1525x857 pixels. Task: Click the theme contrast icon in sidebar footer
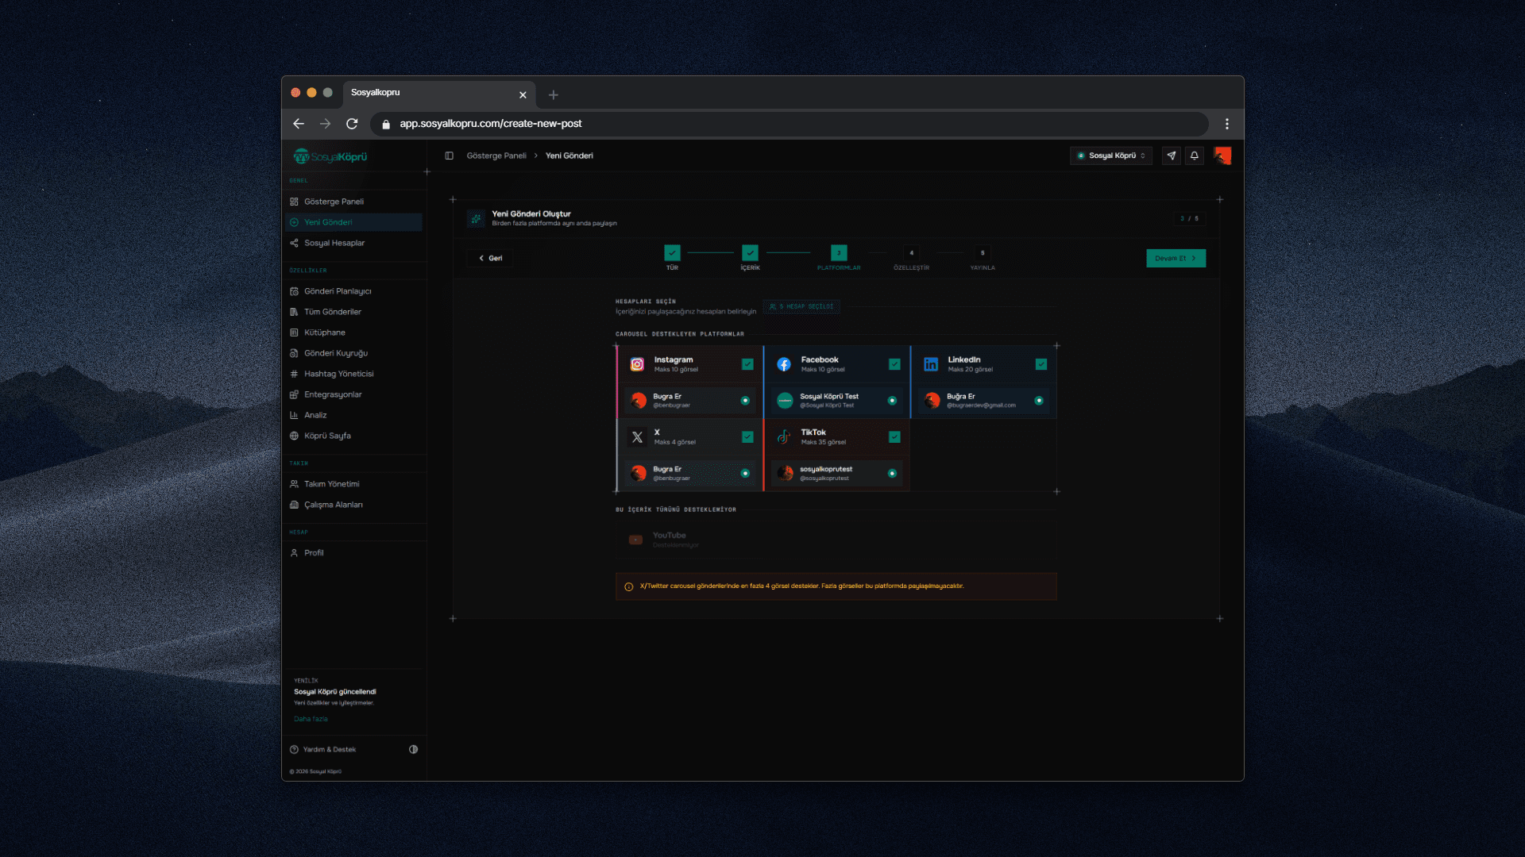413,749
